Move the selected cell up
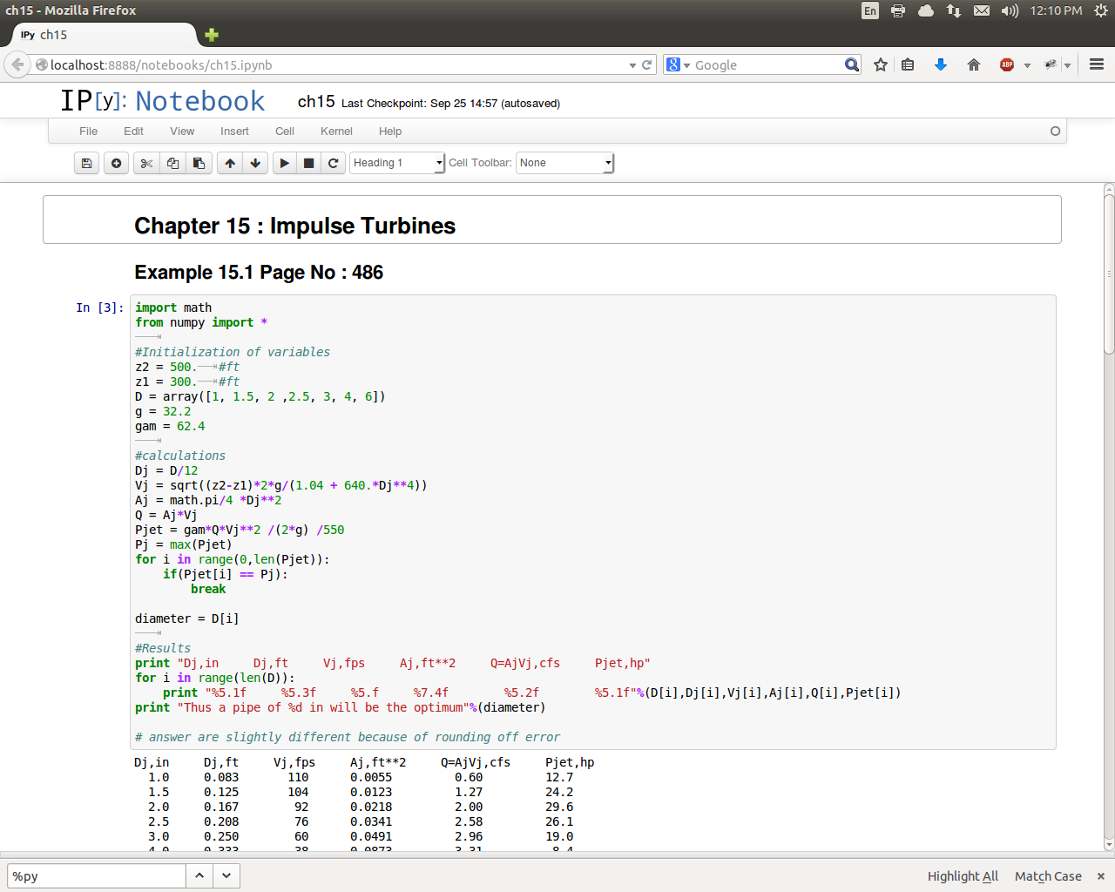Viewport: 1115px width, 892px height. point(230,163)
